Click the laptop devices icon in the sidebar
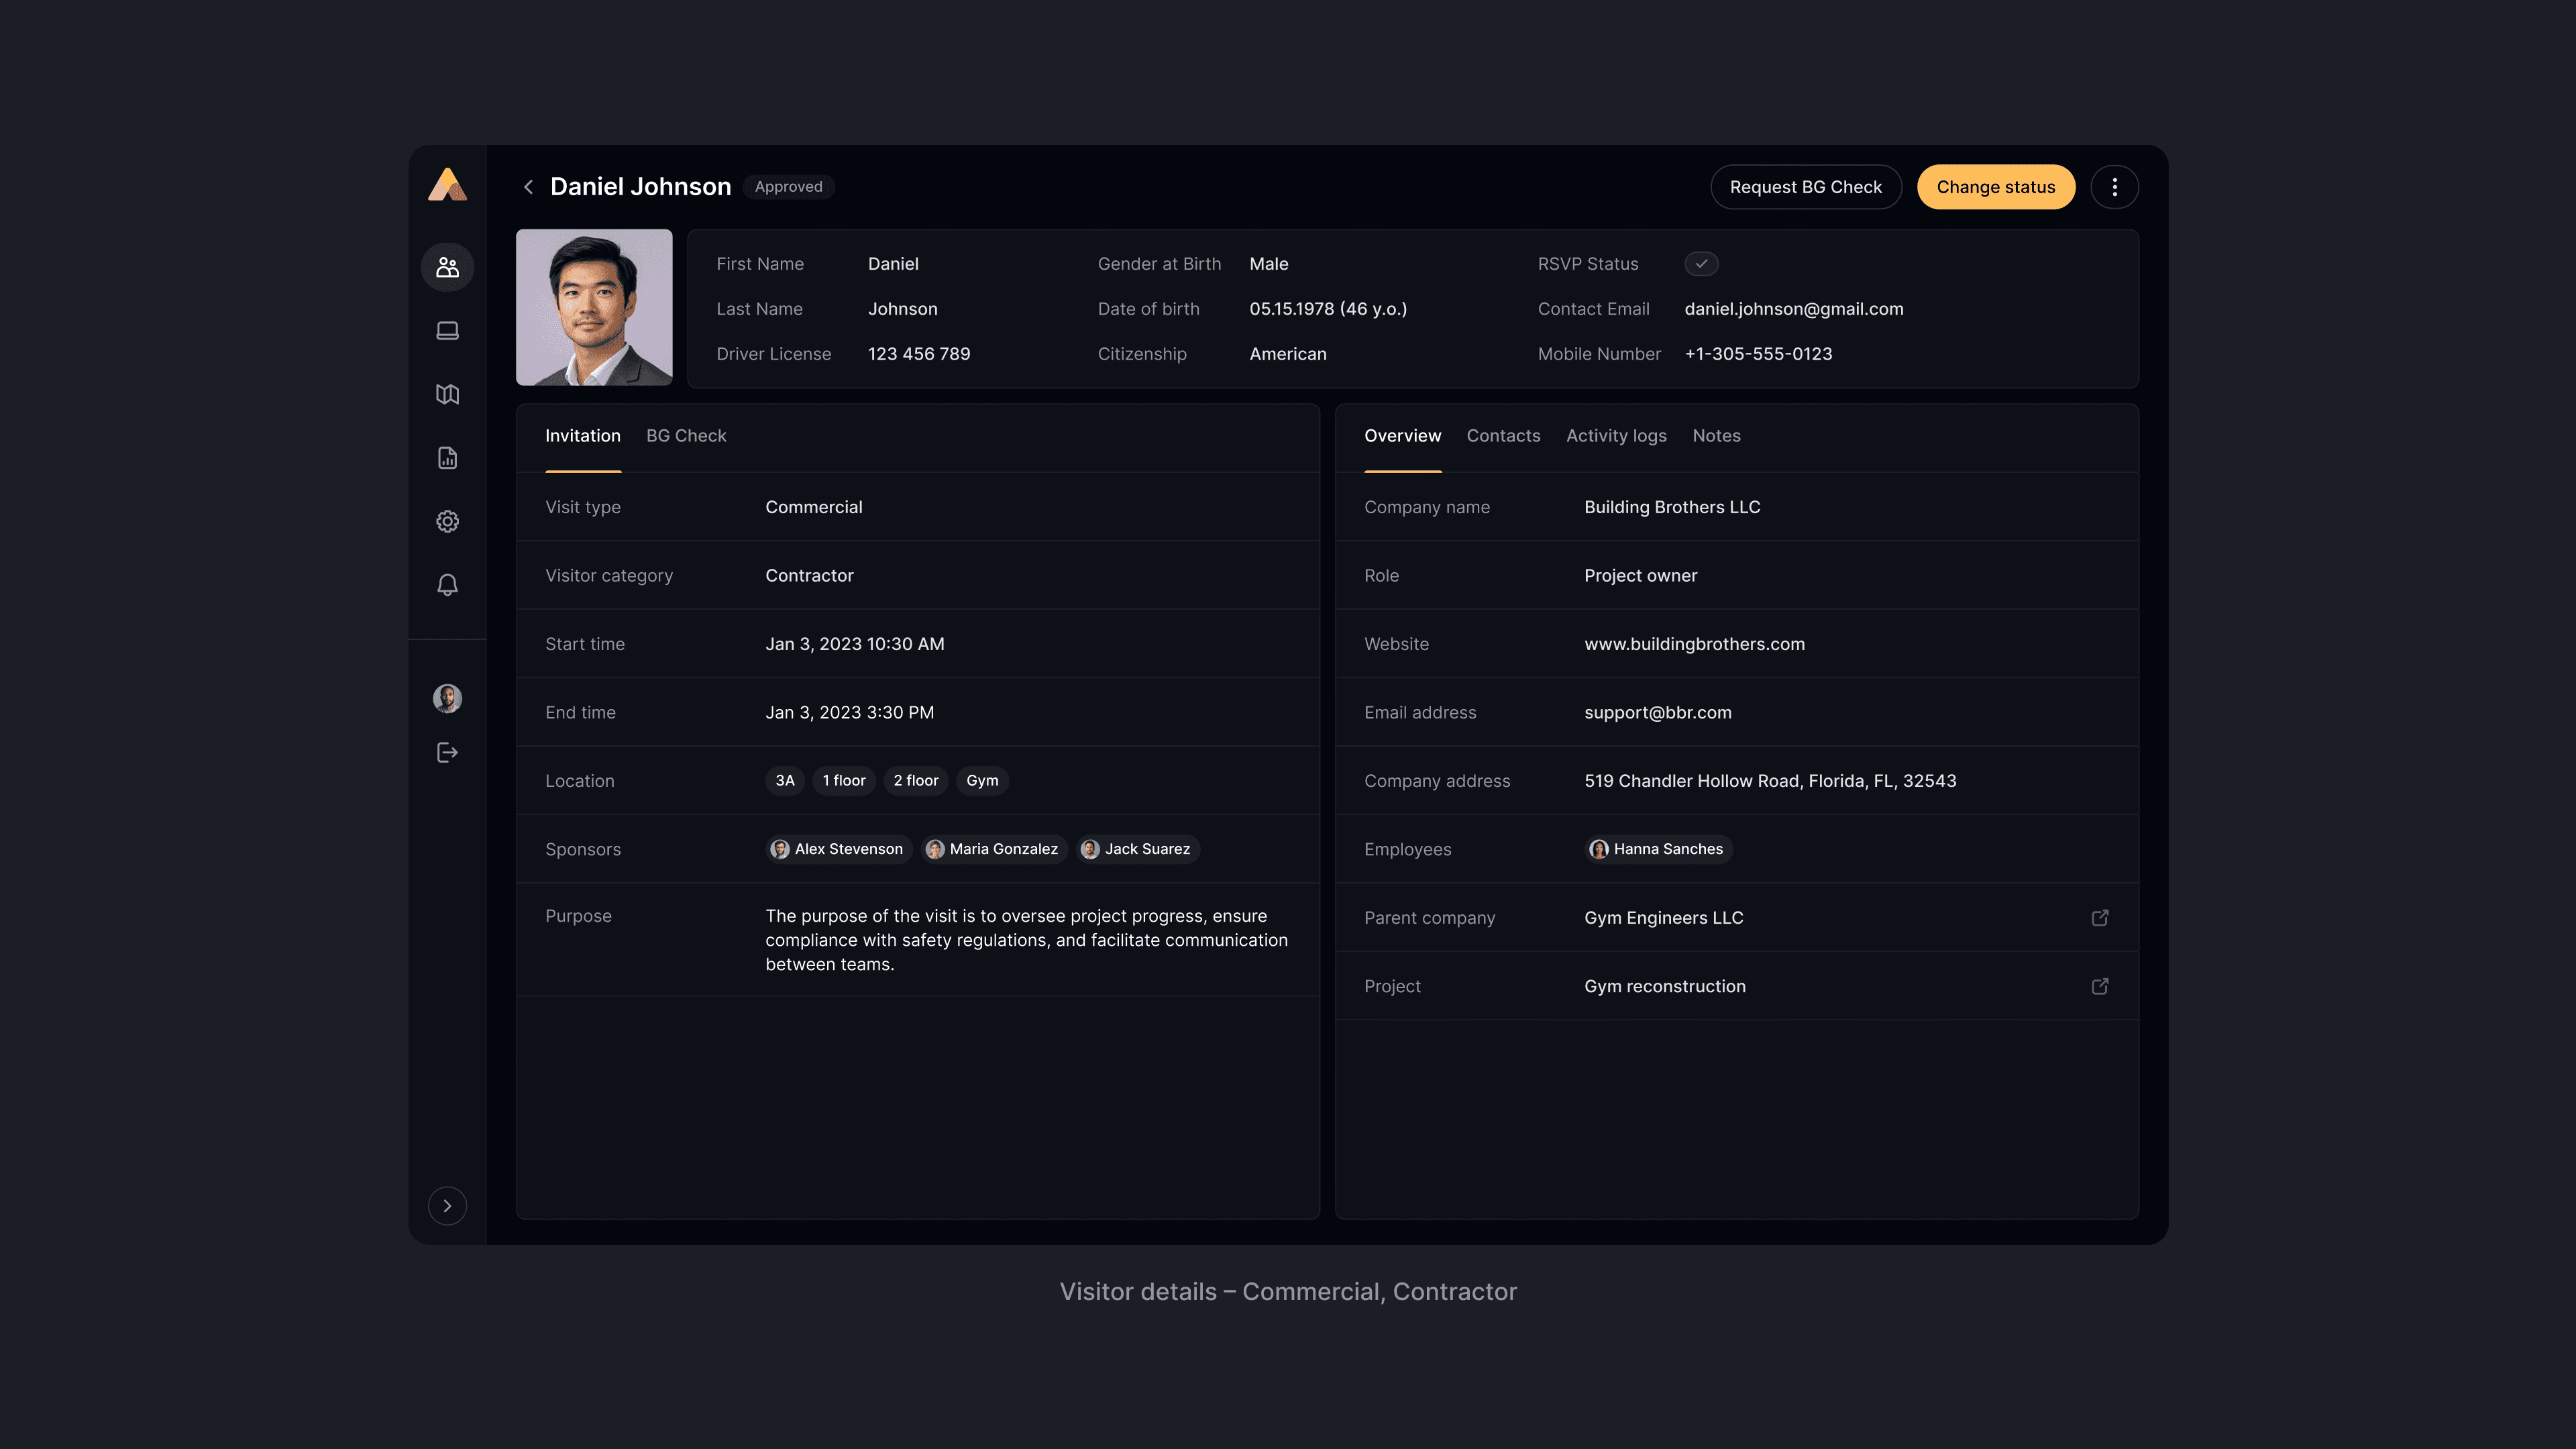Image resolution: width=2576 pixels, height=1449 pixels. coord(447,331)
